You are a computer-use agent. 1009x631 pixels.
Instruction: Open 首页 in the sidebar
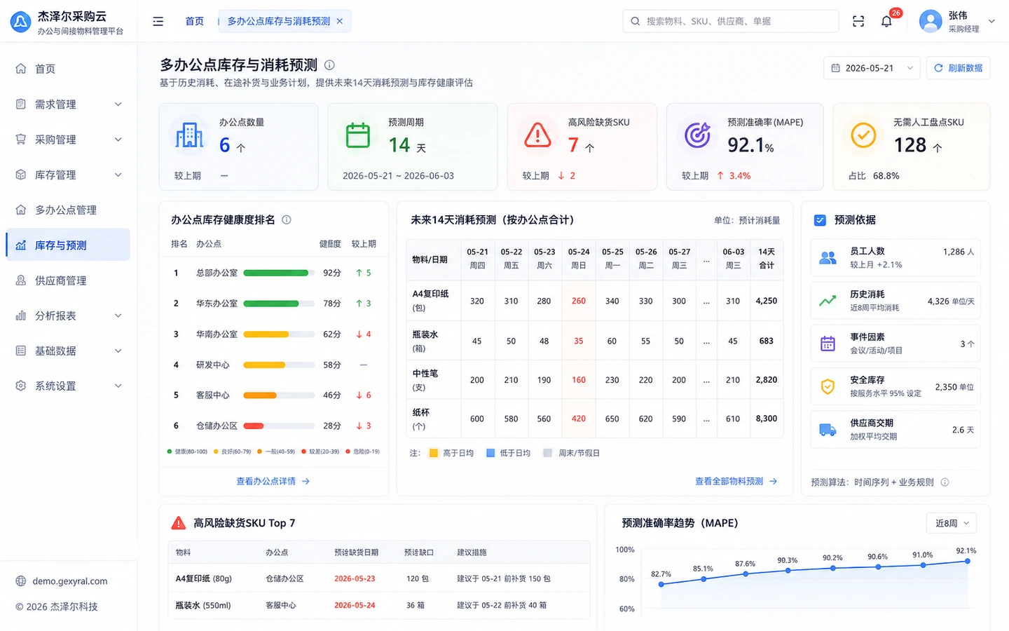pyautogui.click(x=69, y=69)
